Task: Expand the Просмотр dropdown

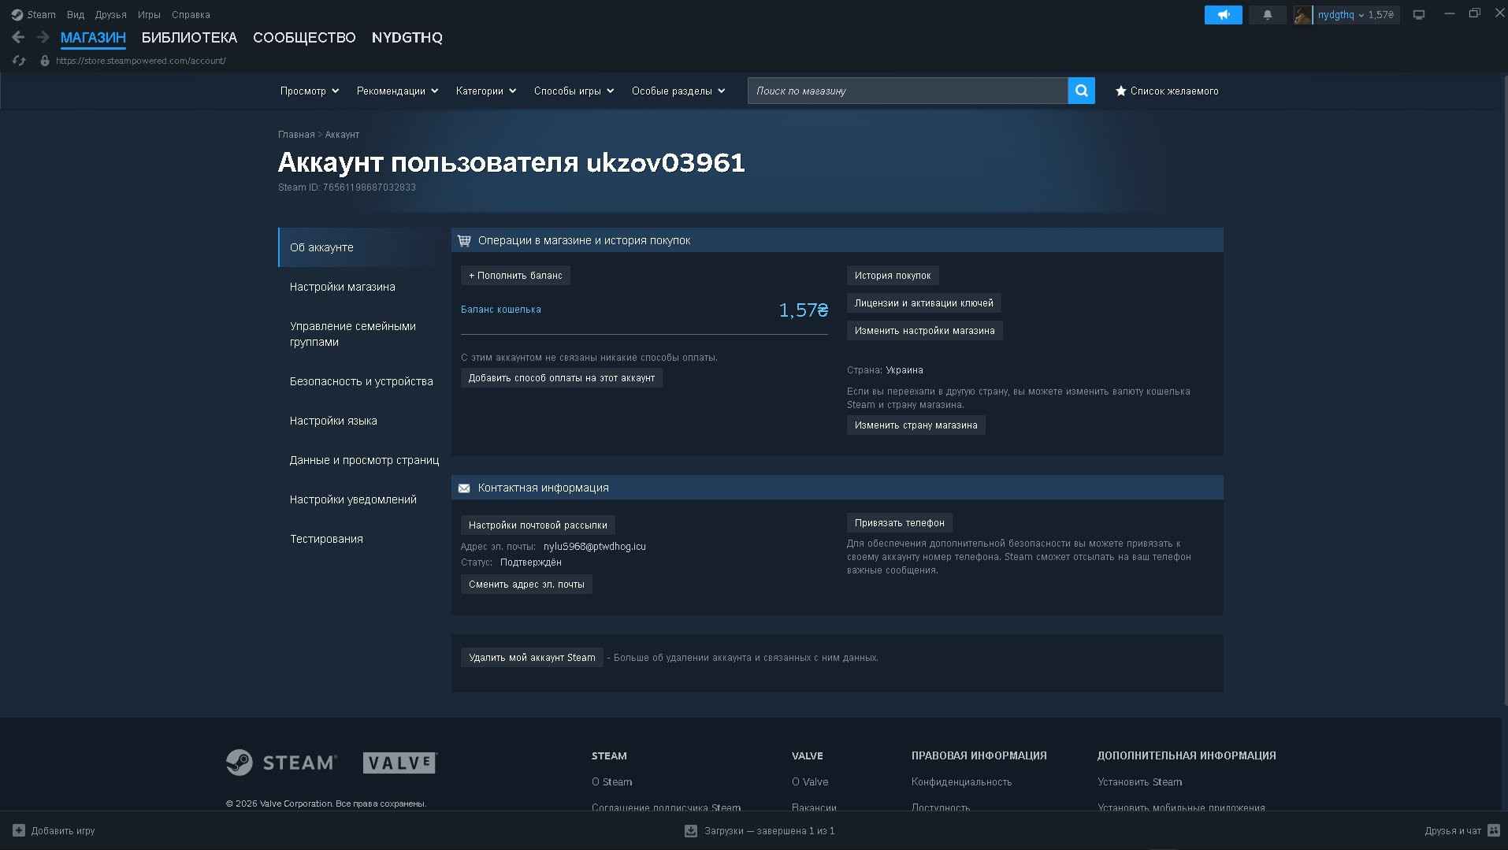Action: 310,91
